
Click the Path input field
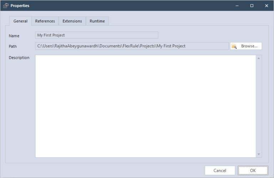click(x=132, y=46)
